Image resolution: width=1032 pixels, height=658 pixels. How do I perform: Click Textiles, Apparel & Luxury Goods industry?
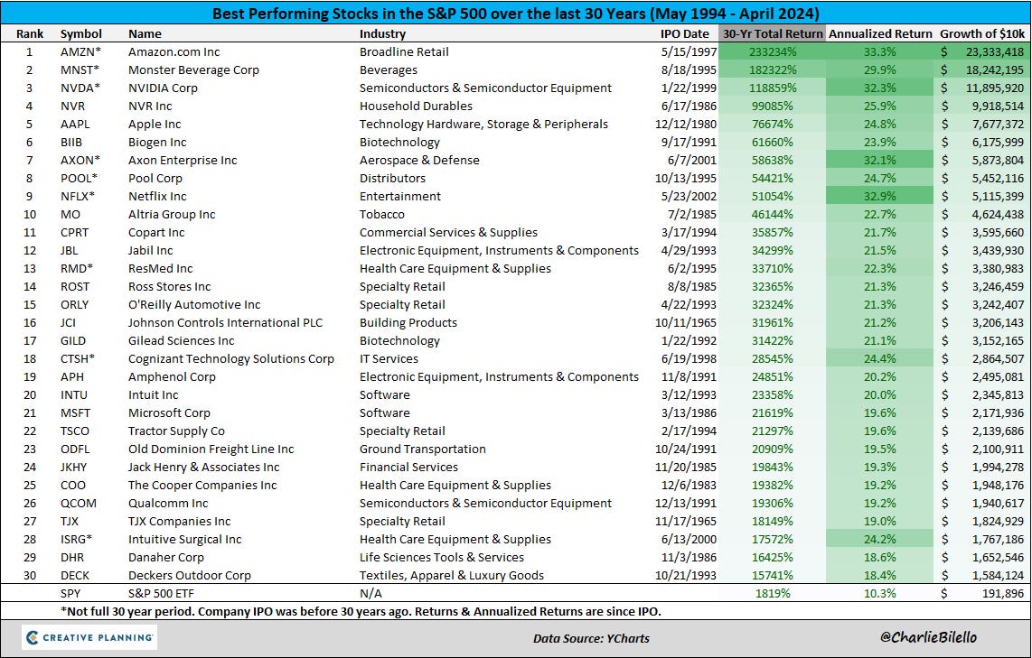click(x=452, y=576)
